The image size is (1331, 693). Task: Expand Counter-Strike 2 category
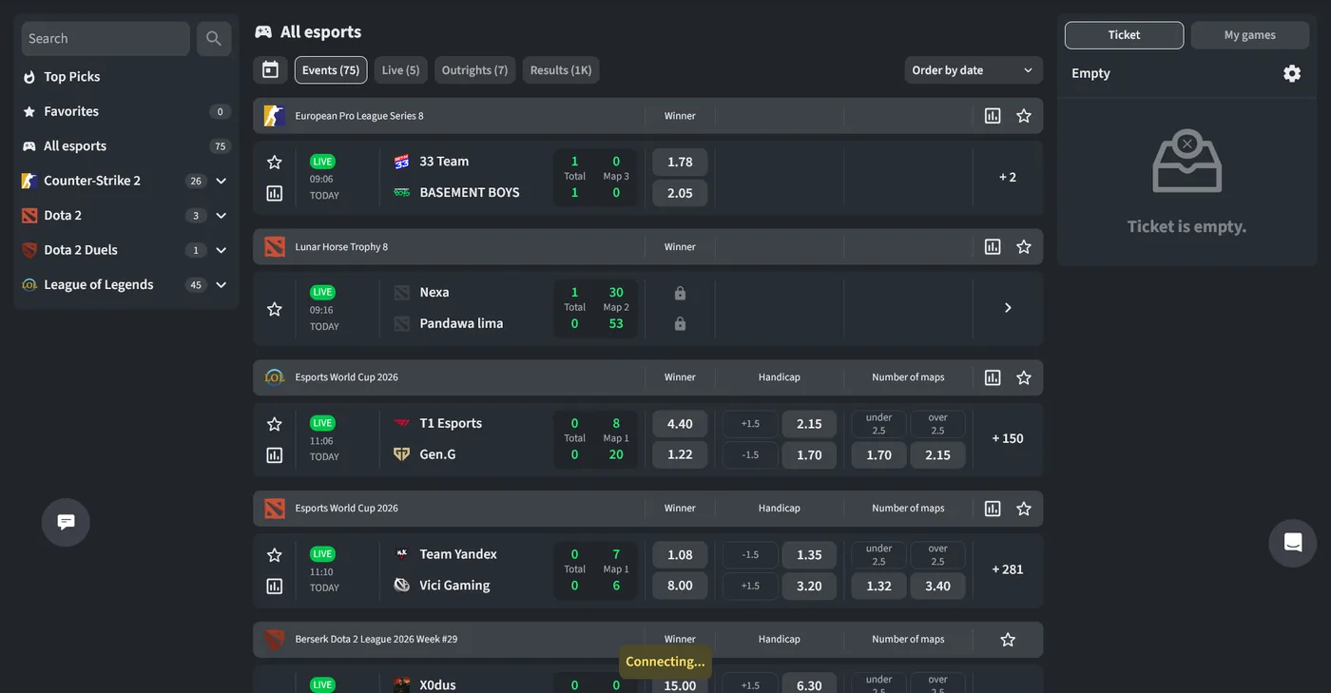221,181
